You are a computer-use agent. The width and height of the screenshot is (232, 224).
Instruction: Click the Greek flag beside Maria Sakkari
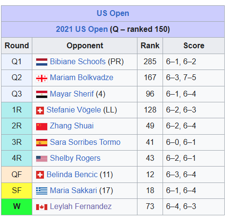(41, 191)
